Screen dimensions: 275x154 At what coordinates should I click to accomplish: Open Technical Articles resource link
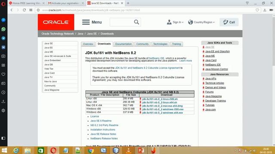[215, 83]
